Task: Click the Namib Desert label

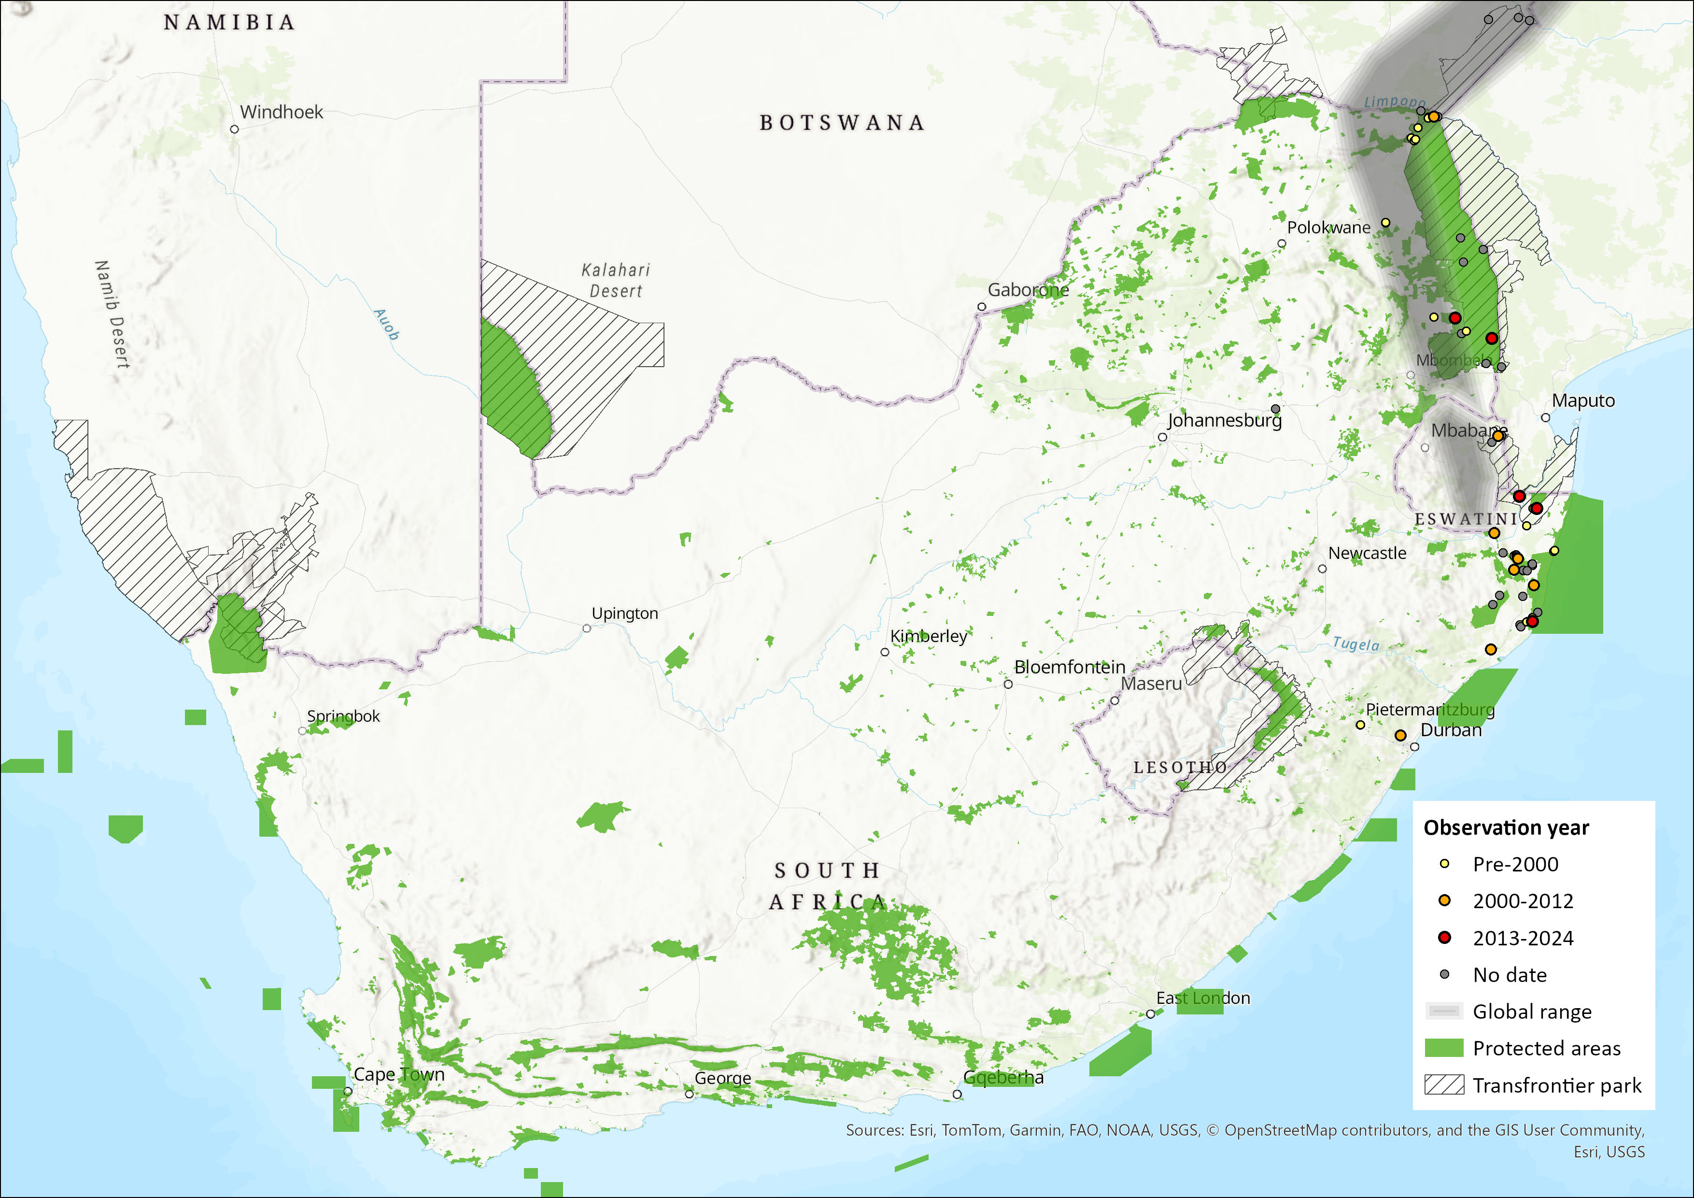Action: (x=112, y=314)
